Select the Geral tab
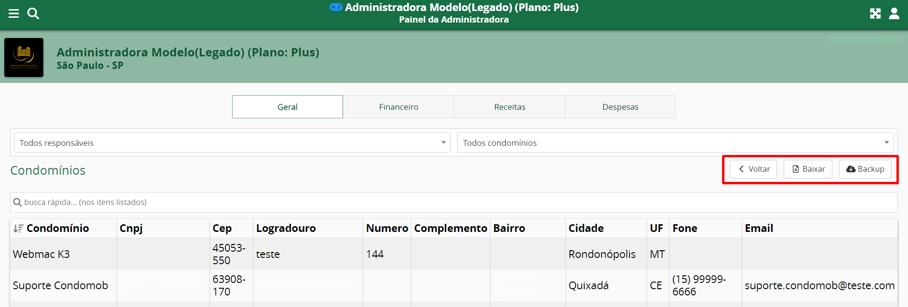908x307 pixels. 288,107
